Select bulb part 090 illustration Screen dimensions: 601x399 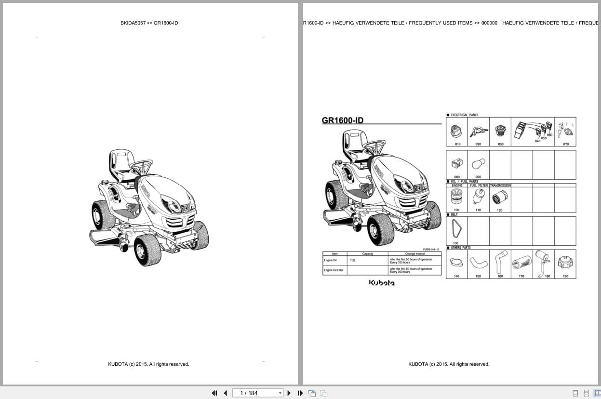coord(478,165)
